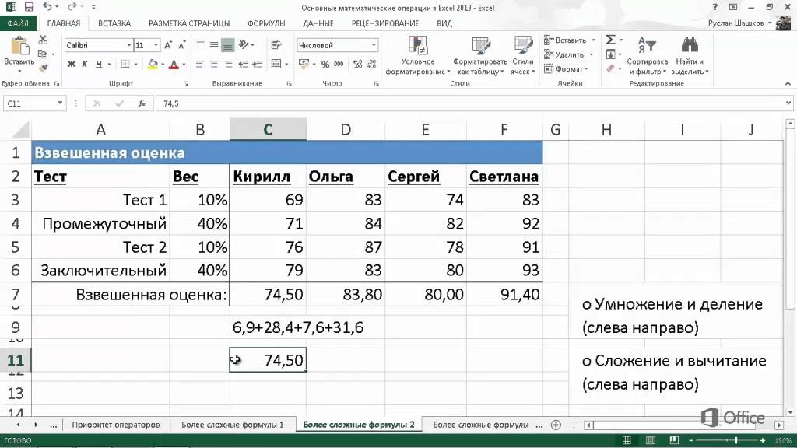Open the Формат cells menu

(x=566, y=68)
